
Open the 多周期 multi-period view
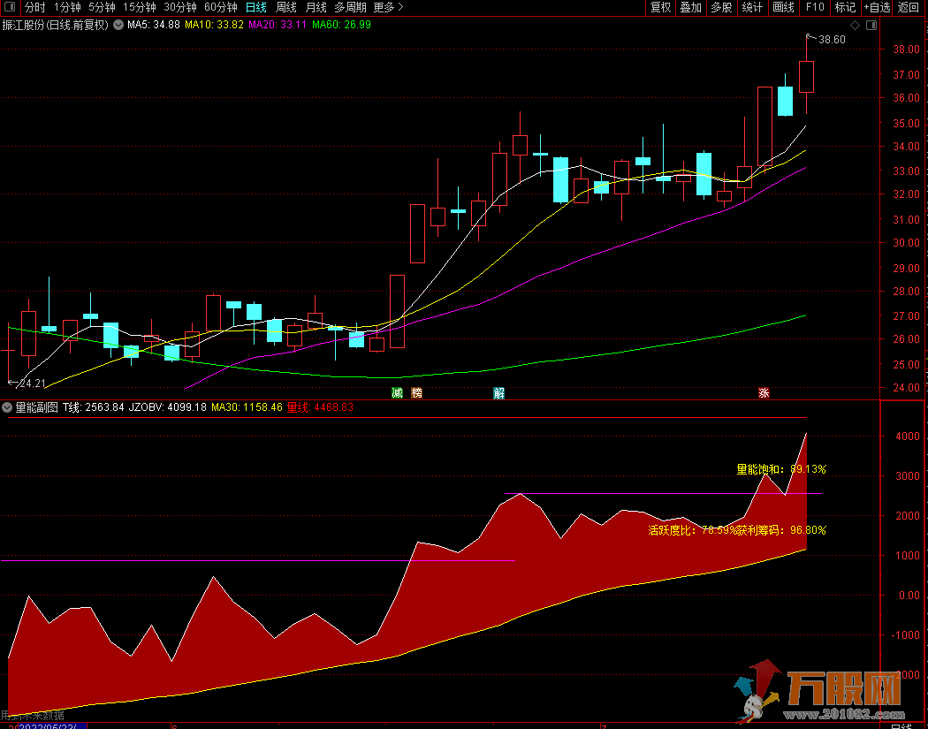pos(350,7)
